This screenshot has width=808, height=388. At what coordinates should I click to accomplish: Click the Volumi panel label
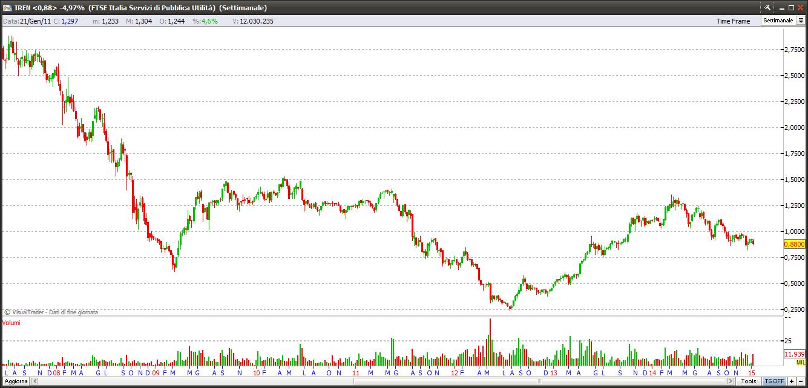pos(11,323)
